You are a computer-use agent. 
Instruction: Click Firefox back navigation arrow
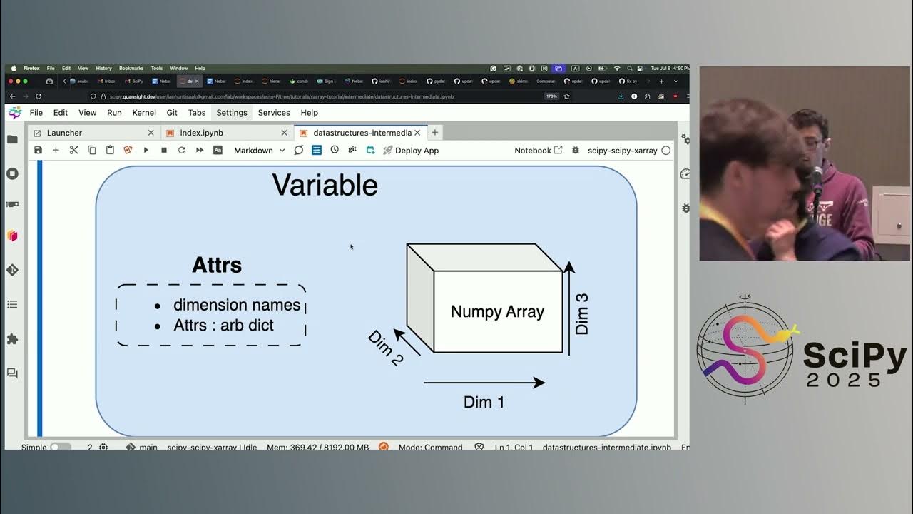pyautogui.click(x=12, y=96)
